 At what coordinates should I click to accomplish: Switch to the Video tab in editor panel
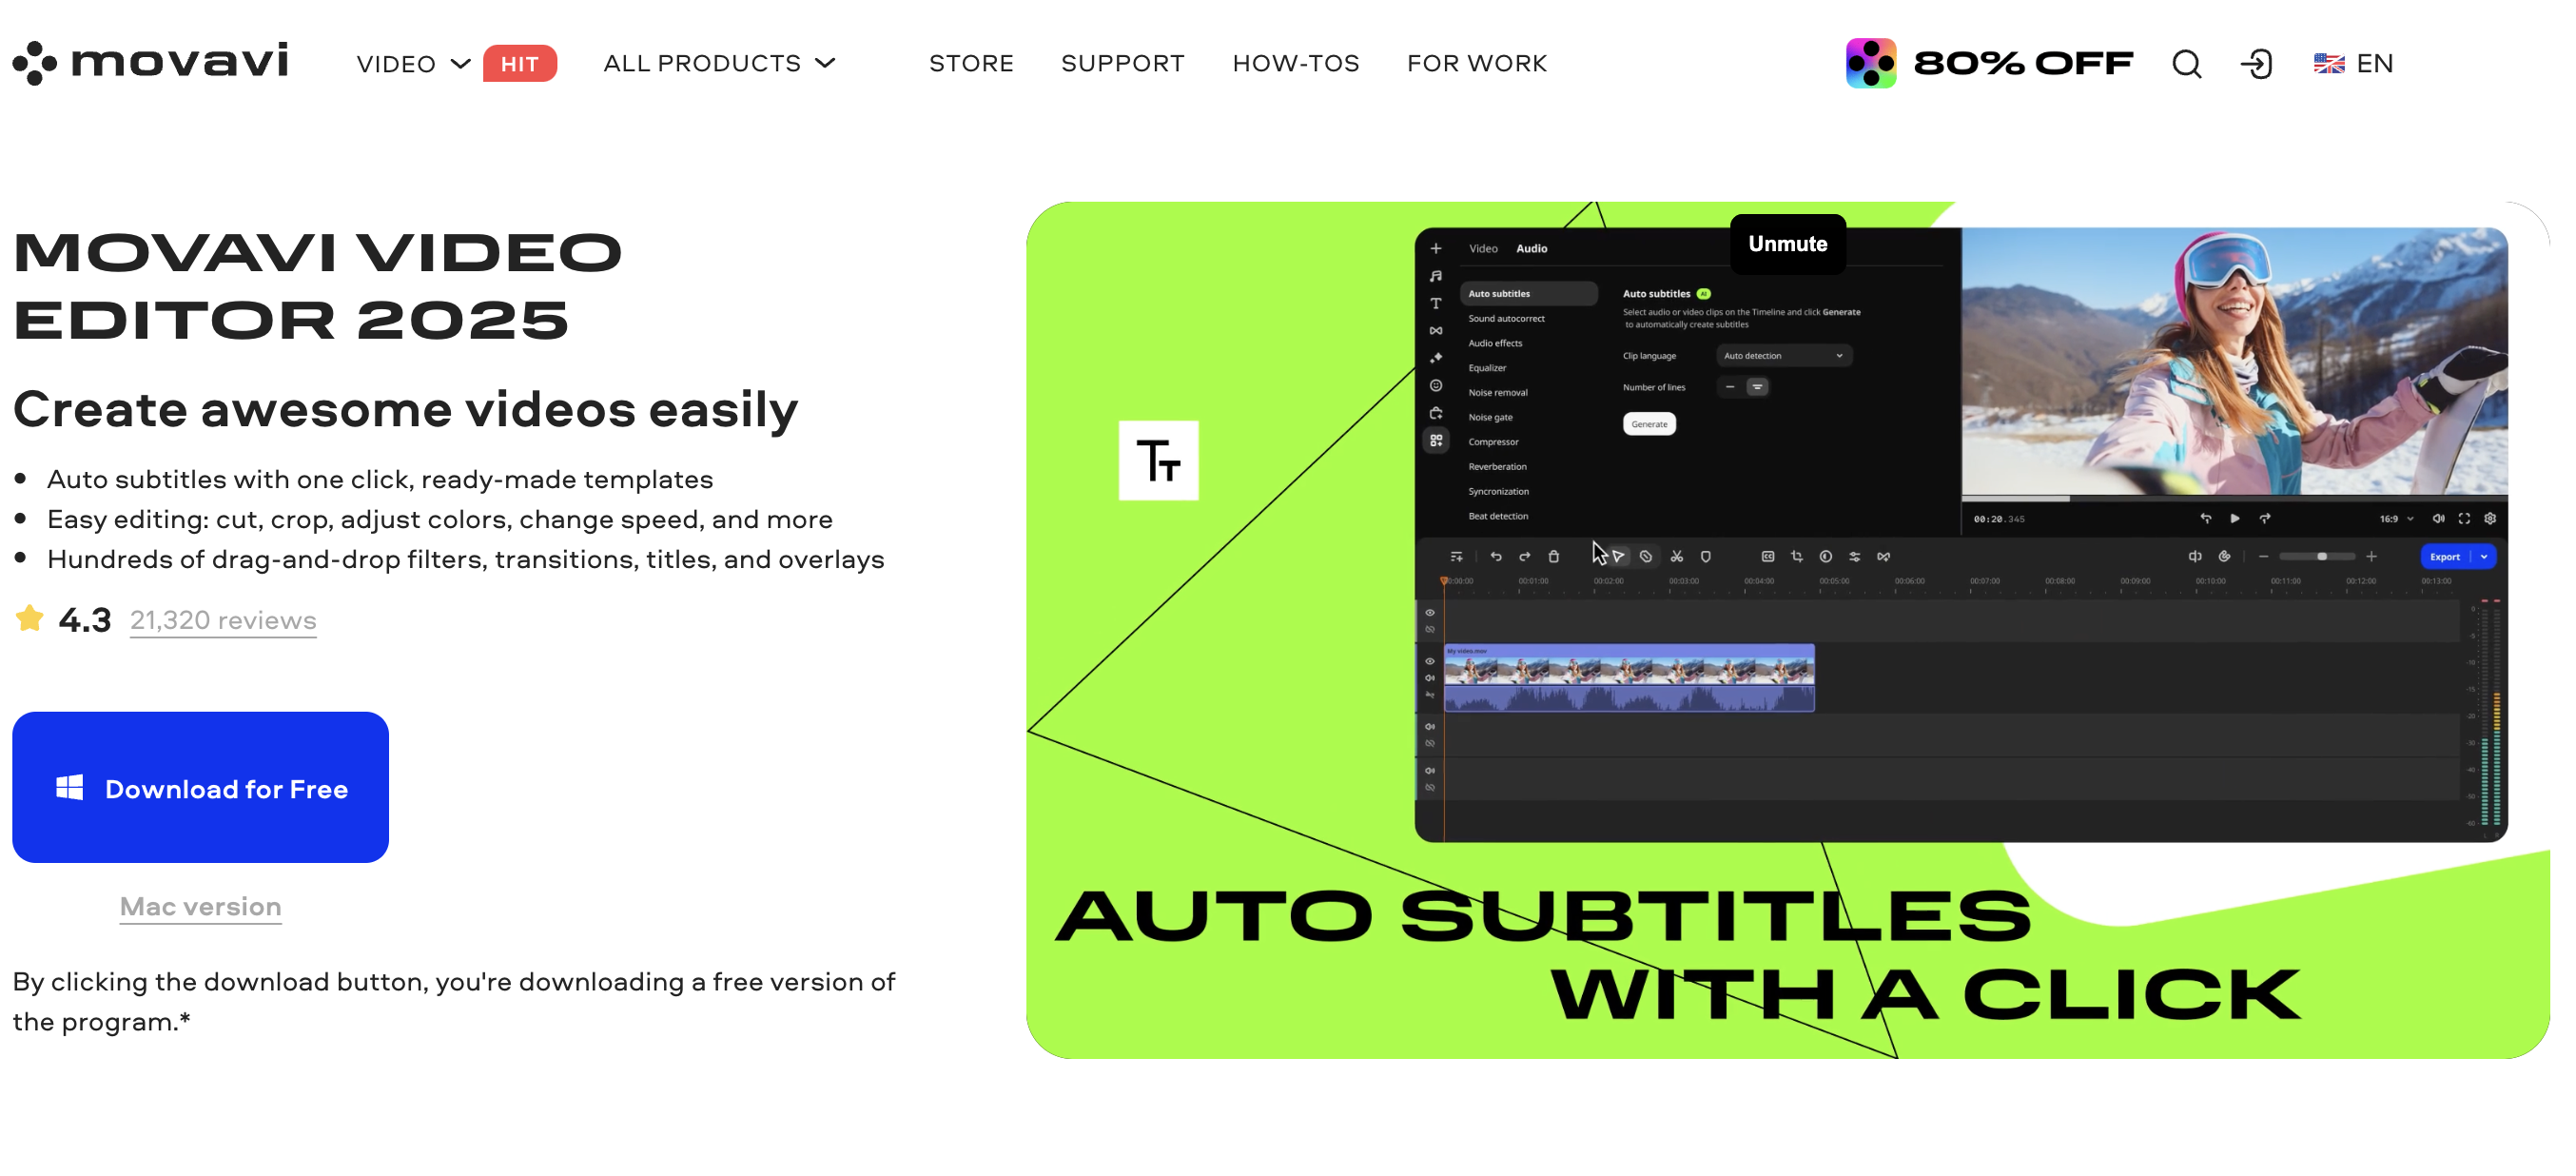1483,249
